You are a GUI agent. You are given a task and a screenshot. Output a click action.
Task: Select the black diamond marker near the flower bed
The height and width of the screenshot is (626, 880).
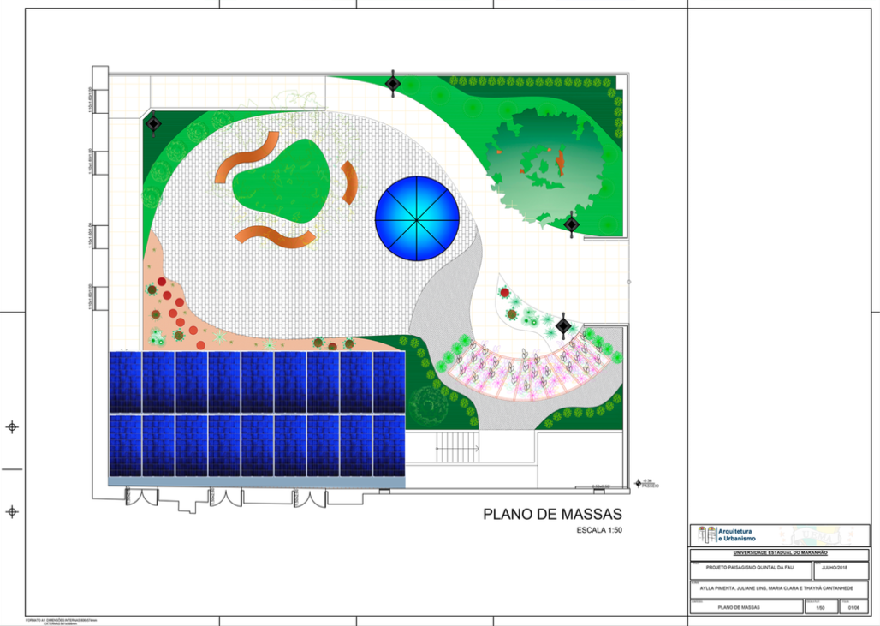(563, 325)
